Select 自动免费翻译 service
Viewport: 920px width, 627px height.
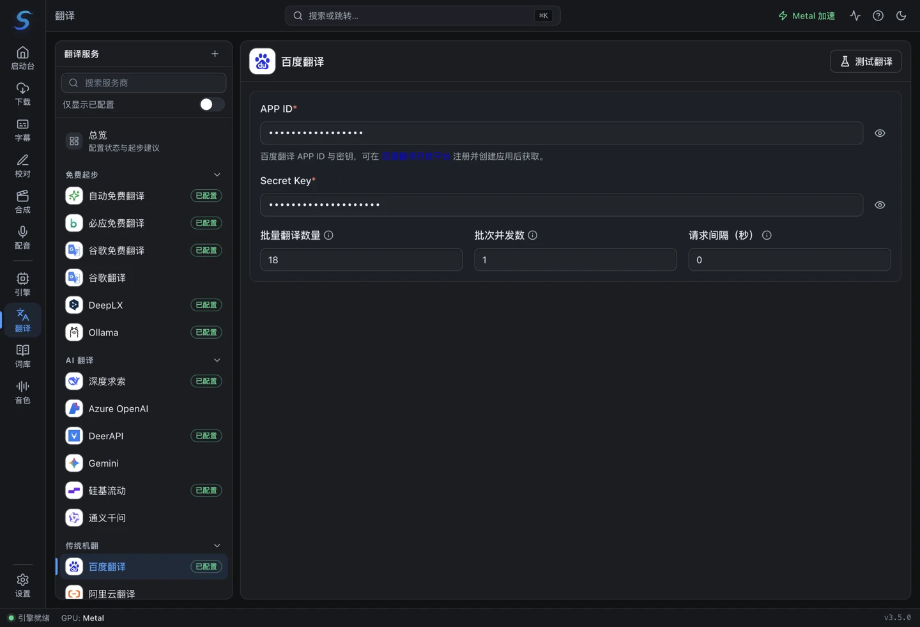tap(144, 196)
